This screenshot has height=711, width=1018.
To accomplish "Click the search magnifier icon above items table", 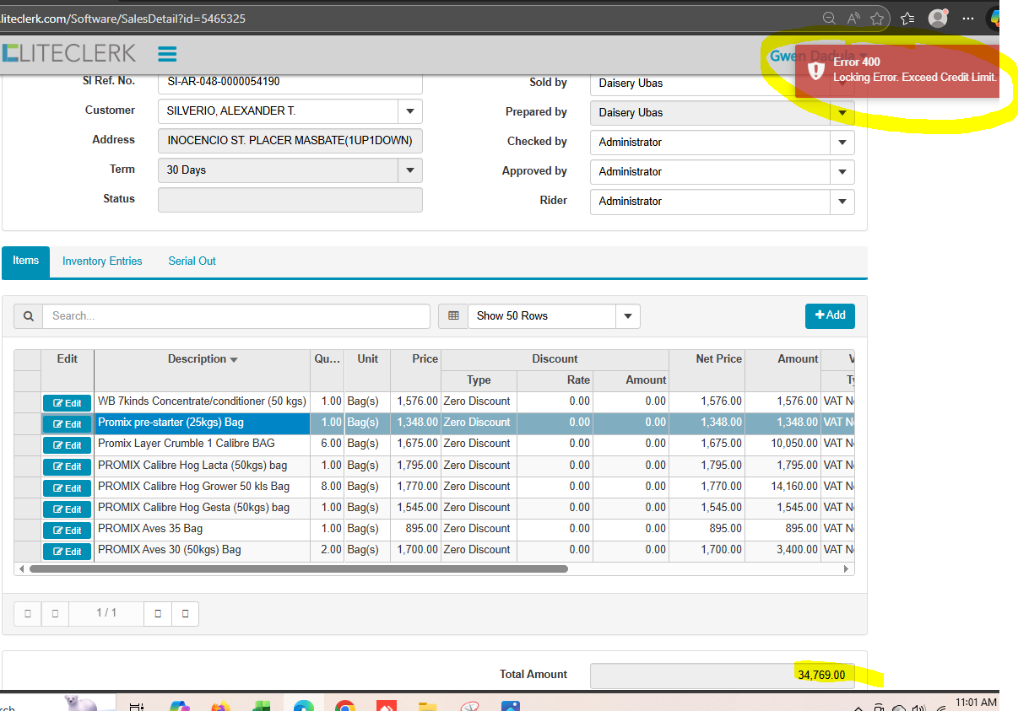I will coord(28,316).
